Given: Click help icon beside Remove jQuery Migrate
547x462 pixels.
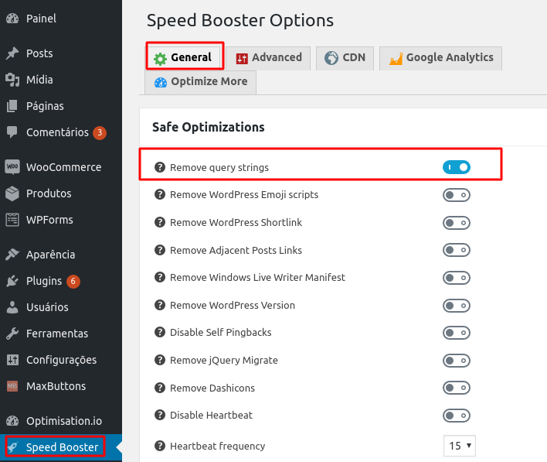Looking at the screenshot, I should pyautogui.click(x=160, y=360).
